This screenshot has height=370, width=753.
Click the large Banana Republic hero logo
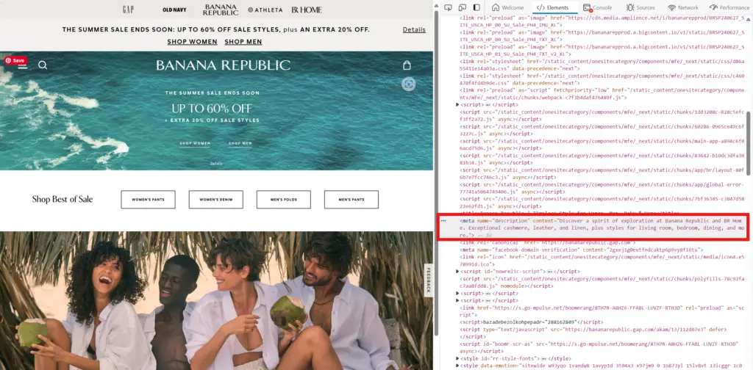pyautogui.click(x=224, y=65)
